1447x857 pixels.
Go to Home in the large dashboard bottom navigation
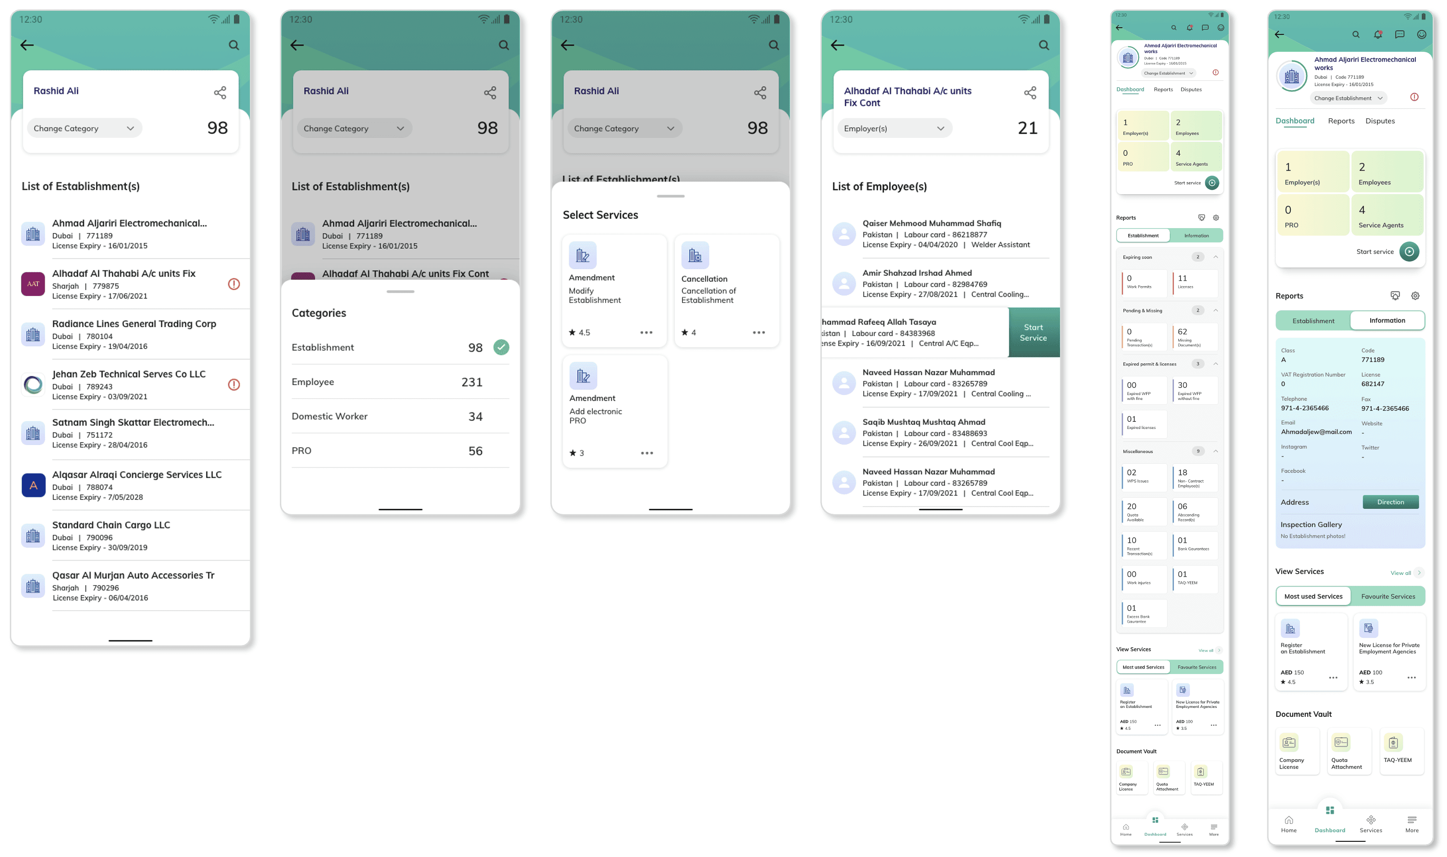coord(1288,824)
